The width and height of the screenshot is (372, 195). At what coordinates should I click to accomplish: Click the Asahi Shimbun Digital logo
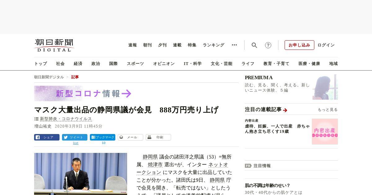54,45
